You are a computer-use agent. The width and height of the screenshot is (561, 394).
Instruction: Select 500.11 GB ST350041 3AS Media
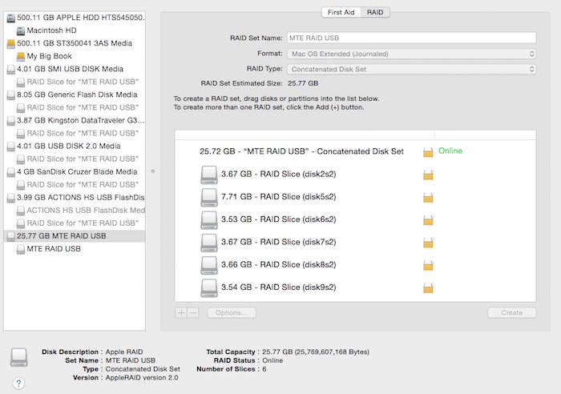(75, 43)
